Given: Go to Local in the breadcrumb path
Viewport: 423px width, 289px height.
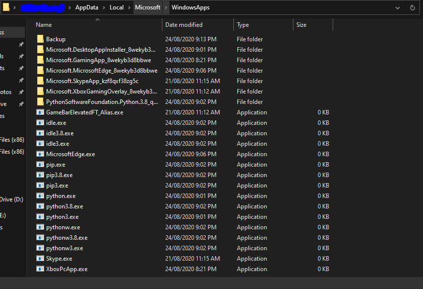Looking at the screenshot, I should (x=117, y=7).
